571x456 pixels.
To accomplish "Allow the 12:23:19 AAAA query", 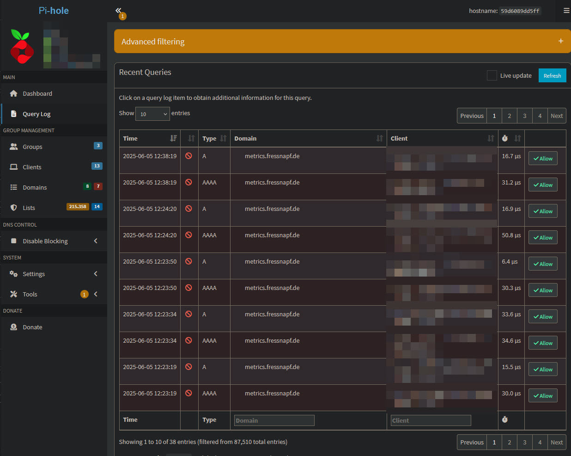I will [543, 396].
